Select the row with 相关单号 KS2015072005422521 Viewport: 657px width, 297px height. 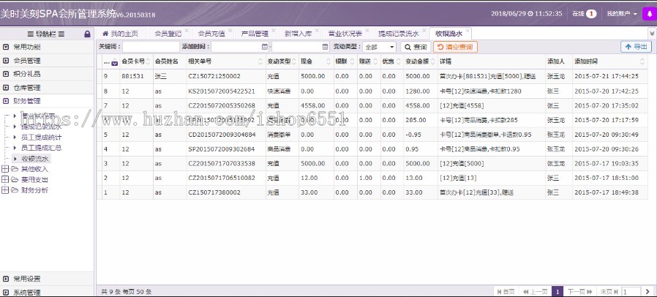(372, 91)
